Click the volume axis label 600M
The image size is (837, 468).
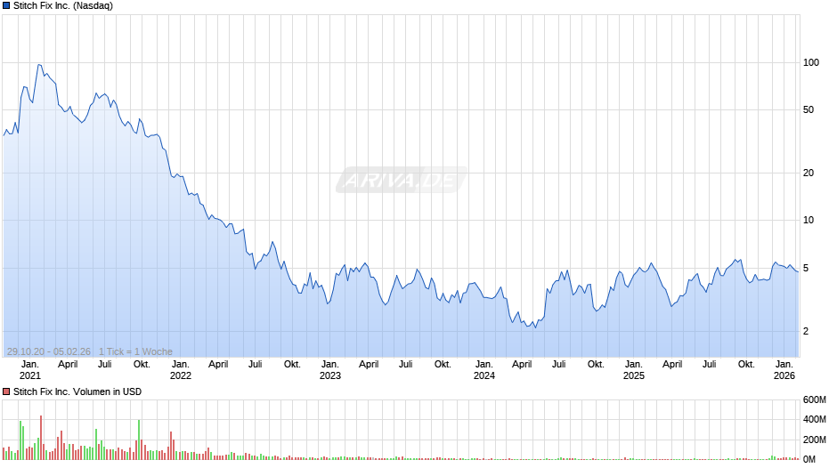[x=815, y=399]
